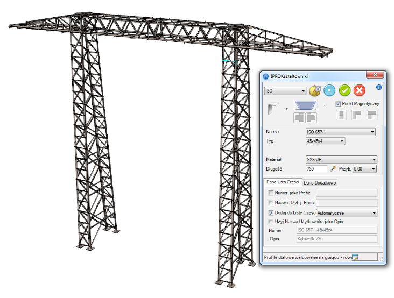This screenshot has height=298, width=394.
Task: Expand the Automatycznie dropdown
Action: [x=347, y=213]
